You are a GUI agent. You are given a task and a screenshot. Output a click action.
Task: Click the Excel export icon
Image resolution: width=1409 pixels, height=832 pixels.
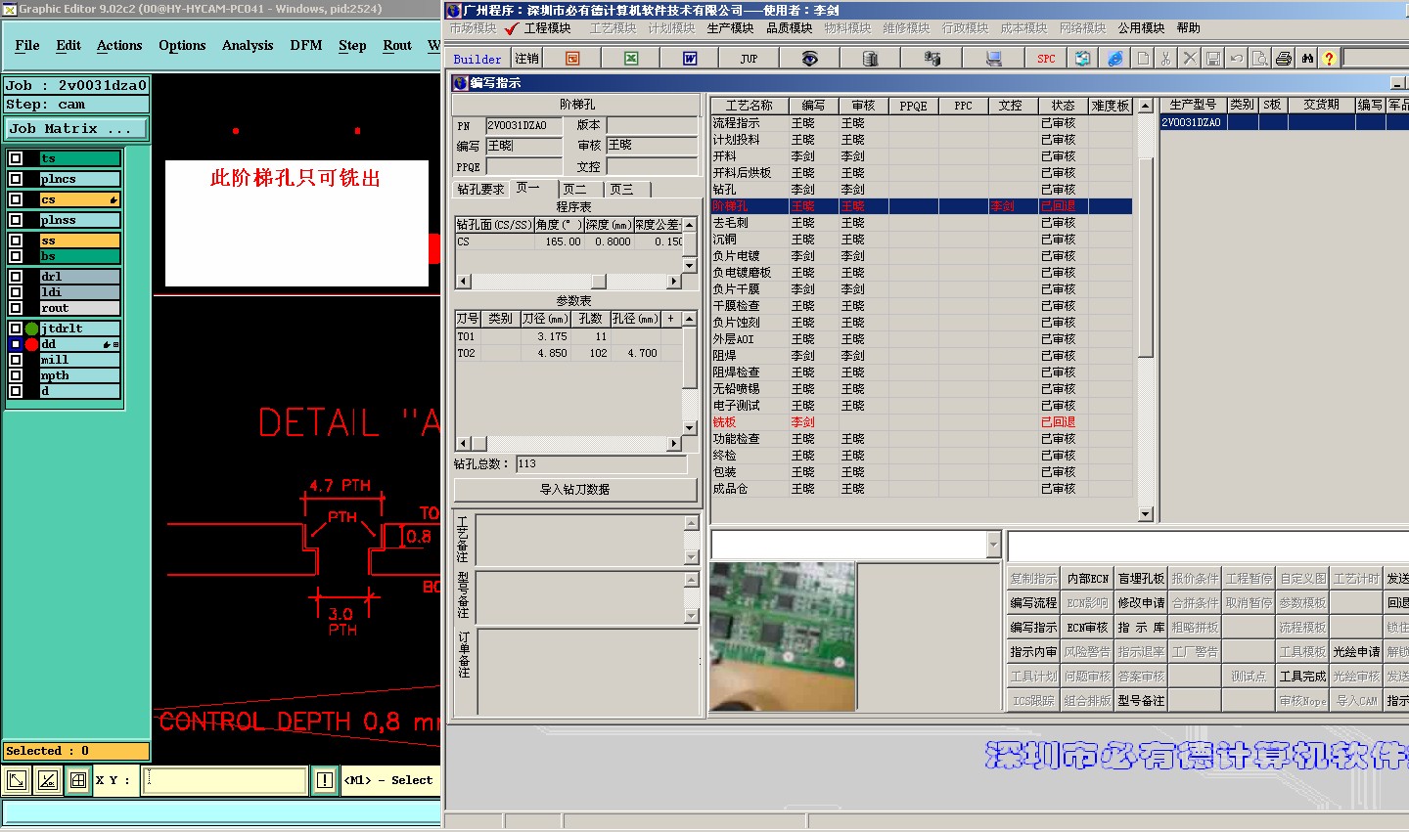click(631, 59)
